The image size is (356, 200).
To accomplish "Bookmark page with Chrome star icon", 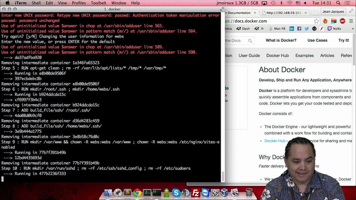I will click(x=316, y=21).
